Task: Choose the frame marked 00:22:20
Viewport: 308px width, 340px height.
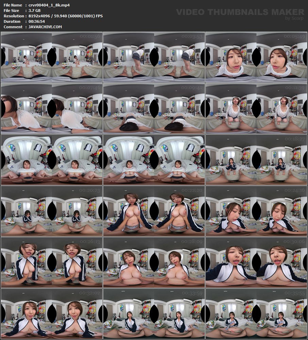Action: (154, 211)
